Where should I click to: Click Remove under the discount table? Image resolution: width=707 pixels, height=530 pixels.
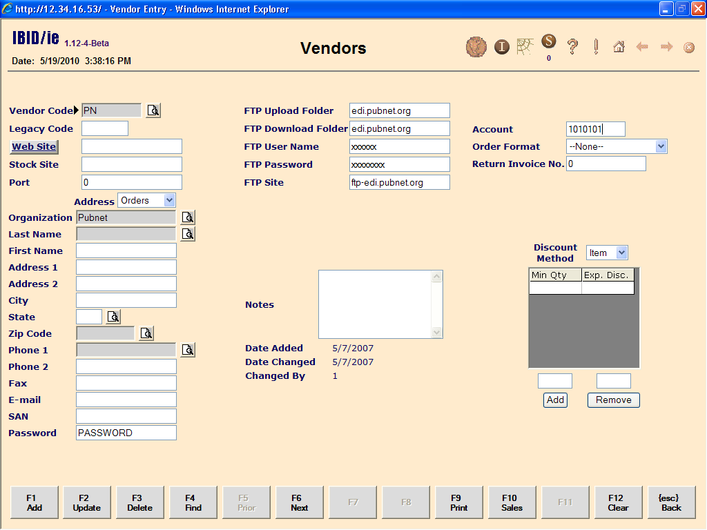tap(613, 400)
